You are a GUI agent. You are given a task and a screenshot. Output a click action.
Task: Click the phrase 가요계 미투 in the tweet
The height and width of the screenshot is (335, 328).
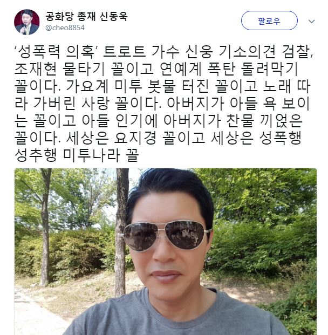click(x=104, y=86)
